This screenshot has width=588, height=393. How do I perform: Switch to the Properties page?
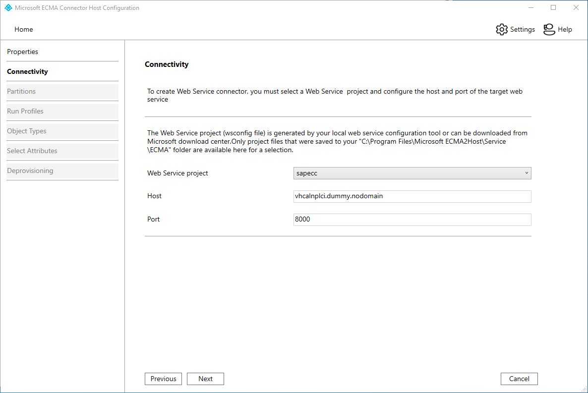click(22, 52)
